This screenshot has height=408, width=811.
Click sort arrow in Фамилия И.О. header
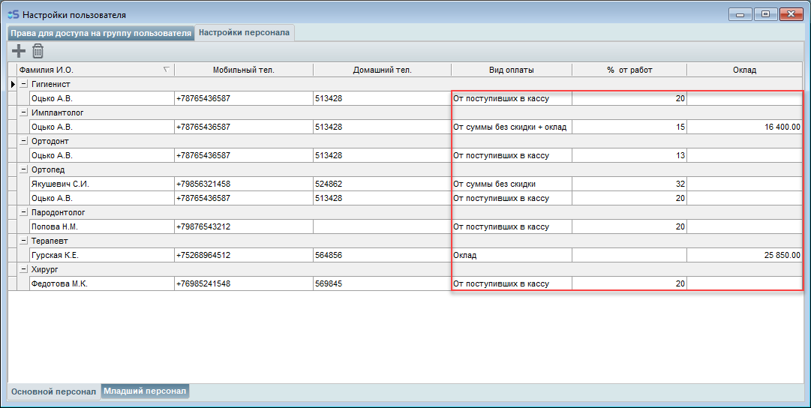point(166,70)
